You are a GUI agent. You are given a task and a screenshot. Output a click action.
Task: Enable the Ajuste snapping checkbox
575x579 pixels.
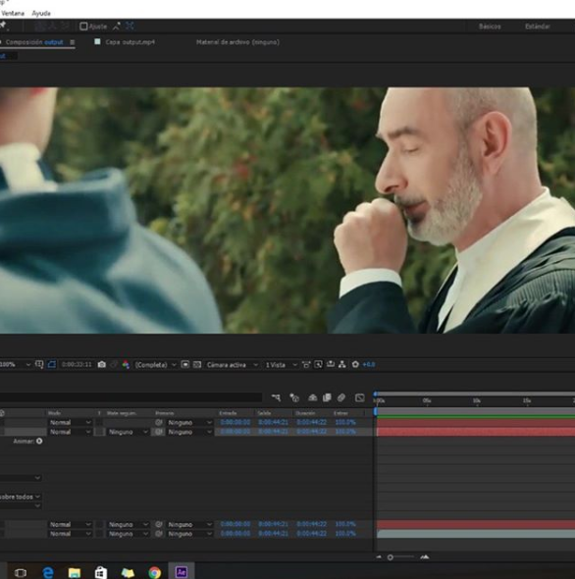pyautogui.click(x=83, y=26)
